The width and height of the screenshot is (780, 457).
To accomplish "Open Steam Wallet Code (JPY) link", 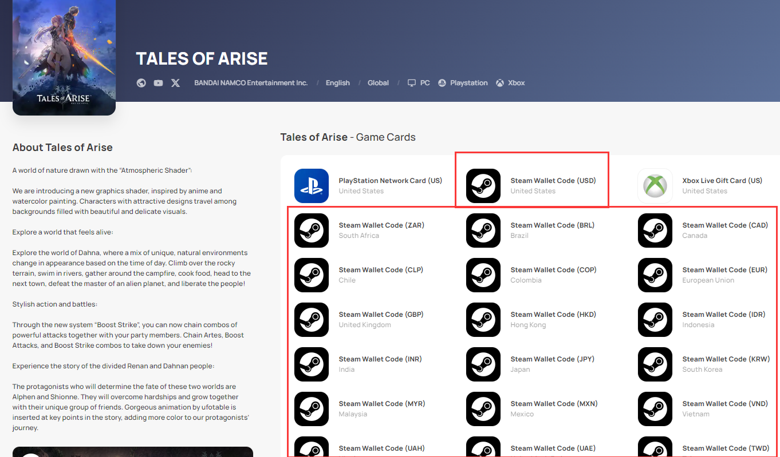I will 553,359.
